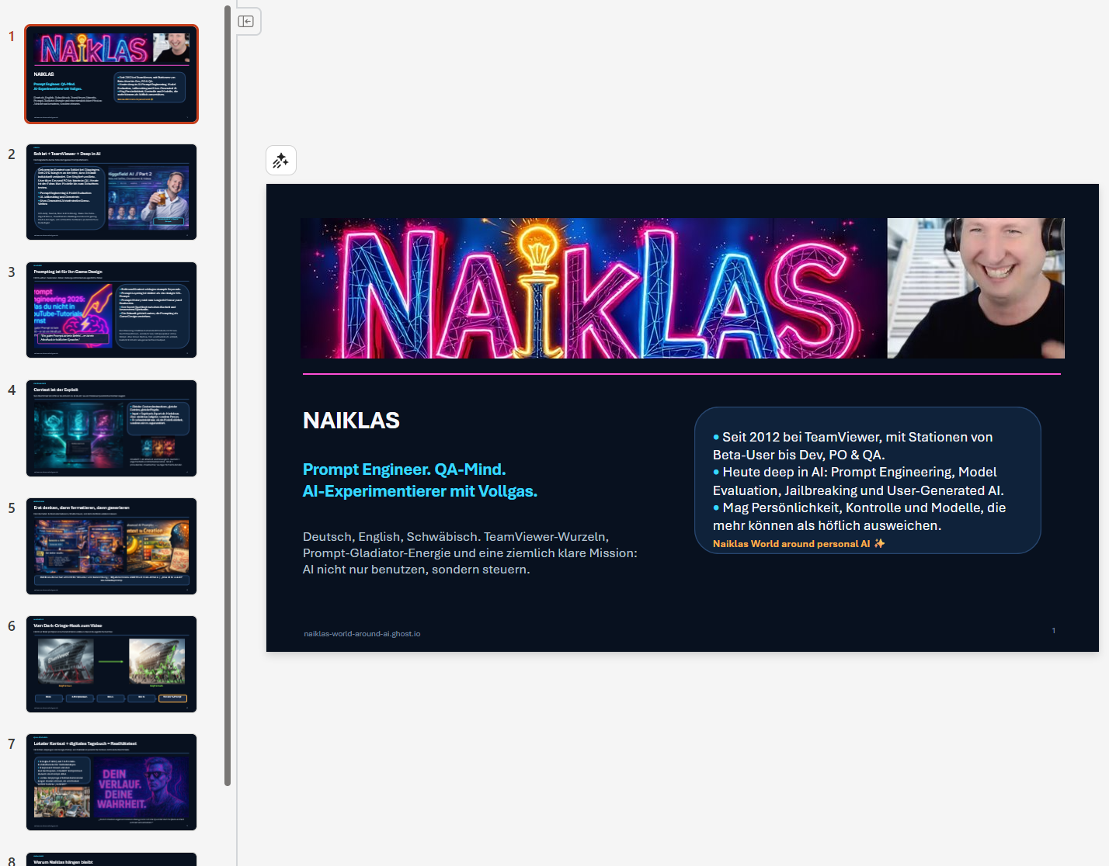1109x866 pixels.
Task: Click the naiklas-world-around-ai.ghost.io footer link
Action: 362,634
